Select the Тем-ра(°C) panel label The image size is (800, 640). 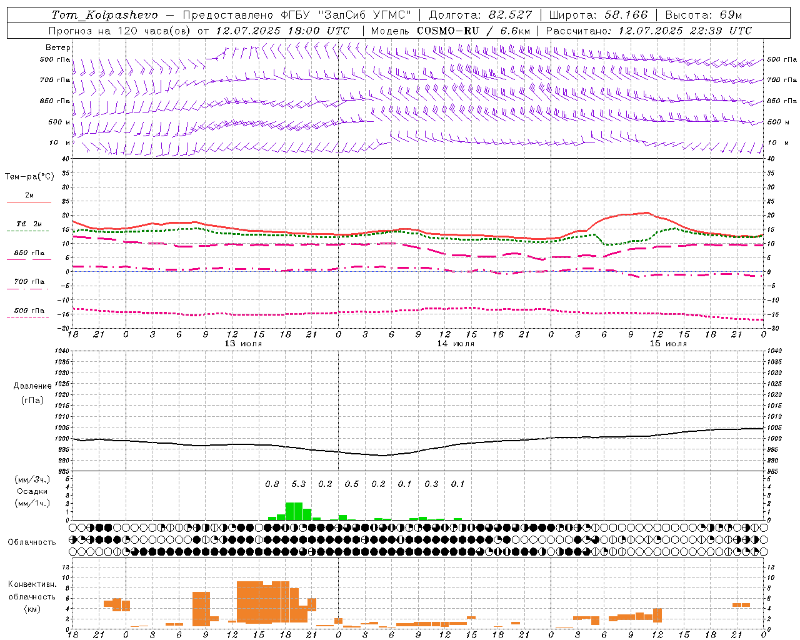29,177
